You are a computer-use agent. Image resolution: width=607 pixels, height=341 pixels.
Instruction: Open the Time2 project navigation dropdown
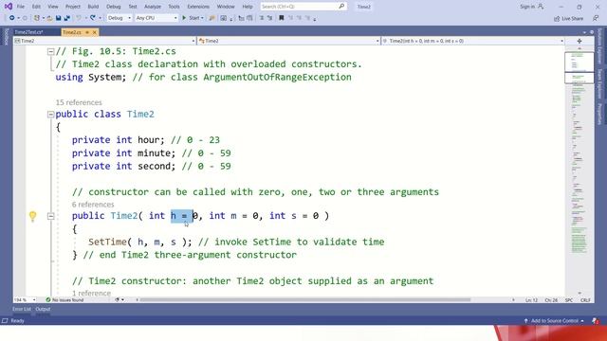pos(104,41)
